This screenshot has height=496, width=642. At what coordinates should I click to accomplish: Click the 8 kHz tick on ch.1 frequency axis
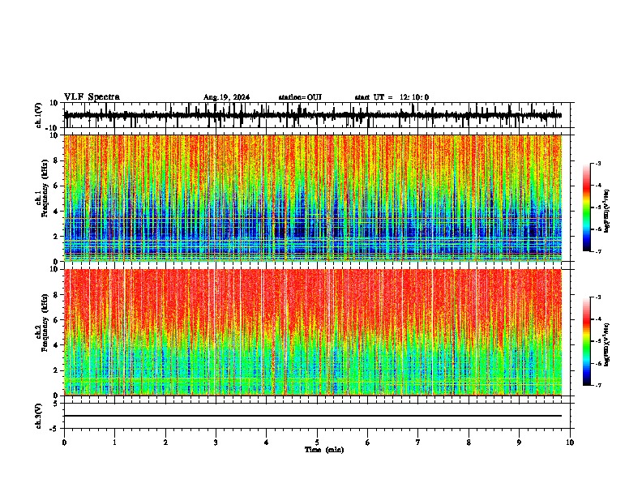[58, 160]
